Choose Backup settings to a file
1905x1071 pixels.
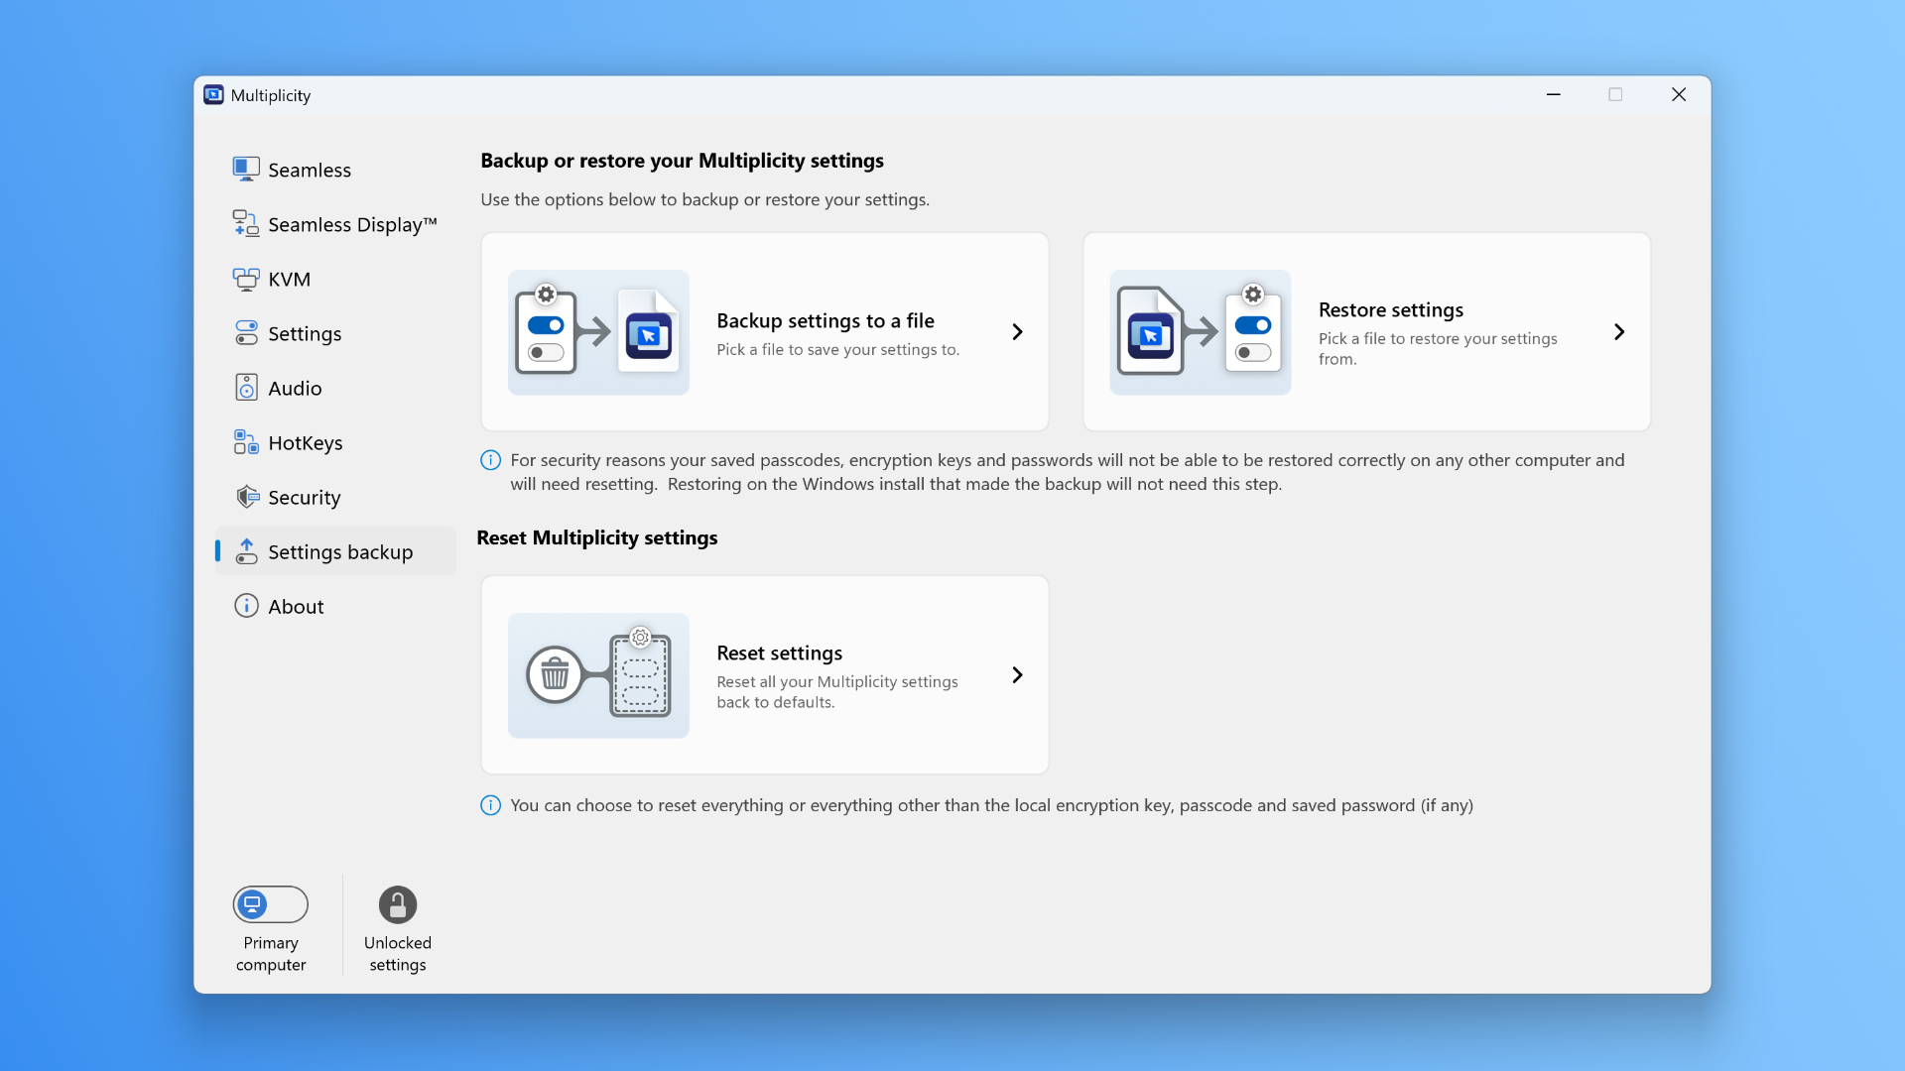pos(765,332)
